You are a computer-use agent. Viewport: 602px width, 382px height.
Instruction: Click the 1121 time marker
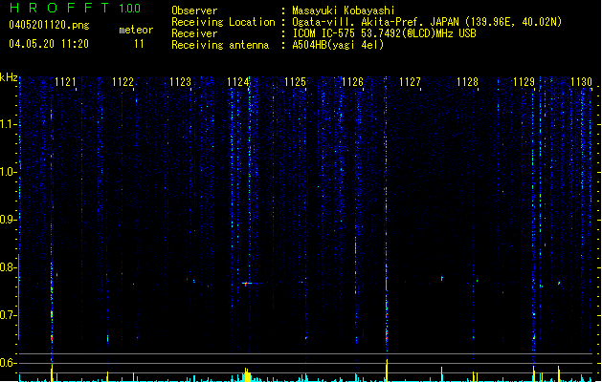coord(65,82)
